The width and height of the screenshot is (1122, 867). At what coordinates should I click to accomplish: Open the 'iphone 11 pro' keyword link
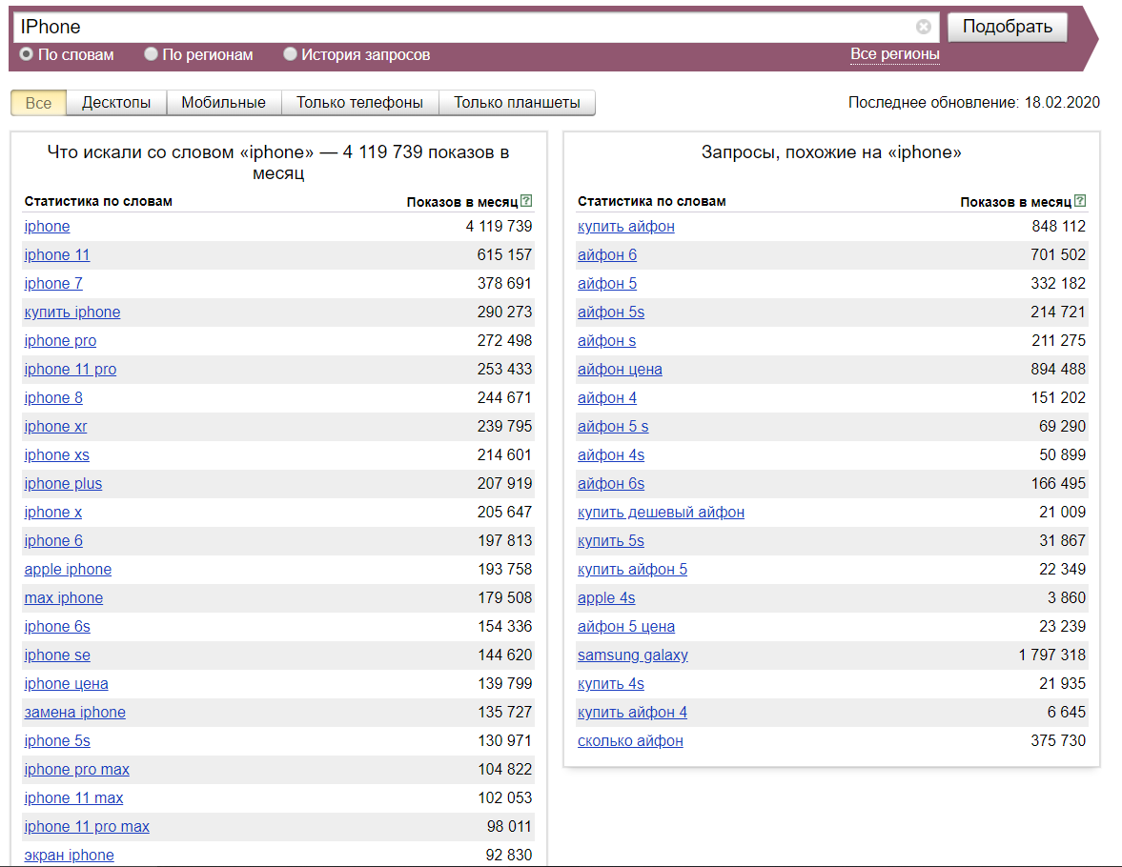[71, 369]
